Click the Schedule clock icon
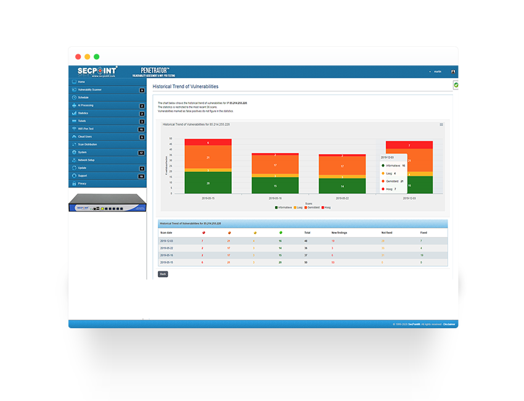 74,97
